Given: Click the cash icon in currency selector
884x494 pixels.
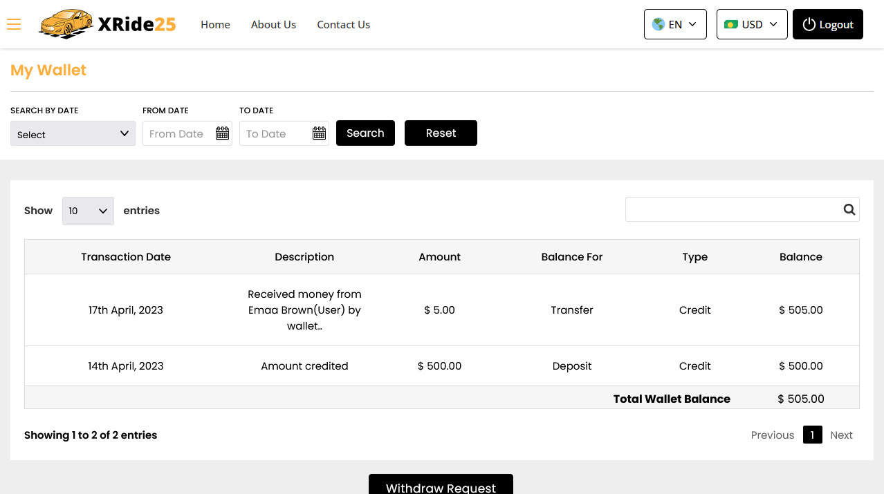Looking at the screenshot, I should click(730, 24).
